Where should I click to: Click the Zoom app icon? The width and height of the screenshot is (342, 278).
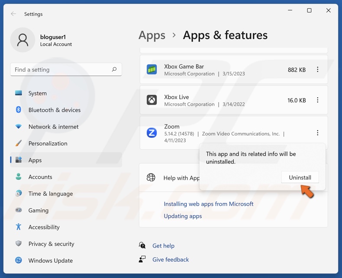pos(152,133)
